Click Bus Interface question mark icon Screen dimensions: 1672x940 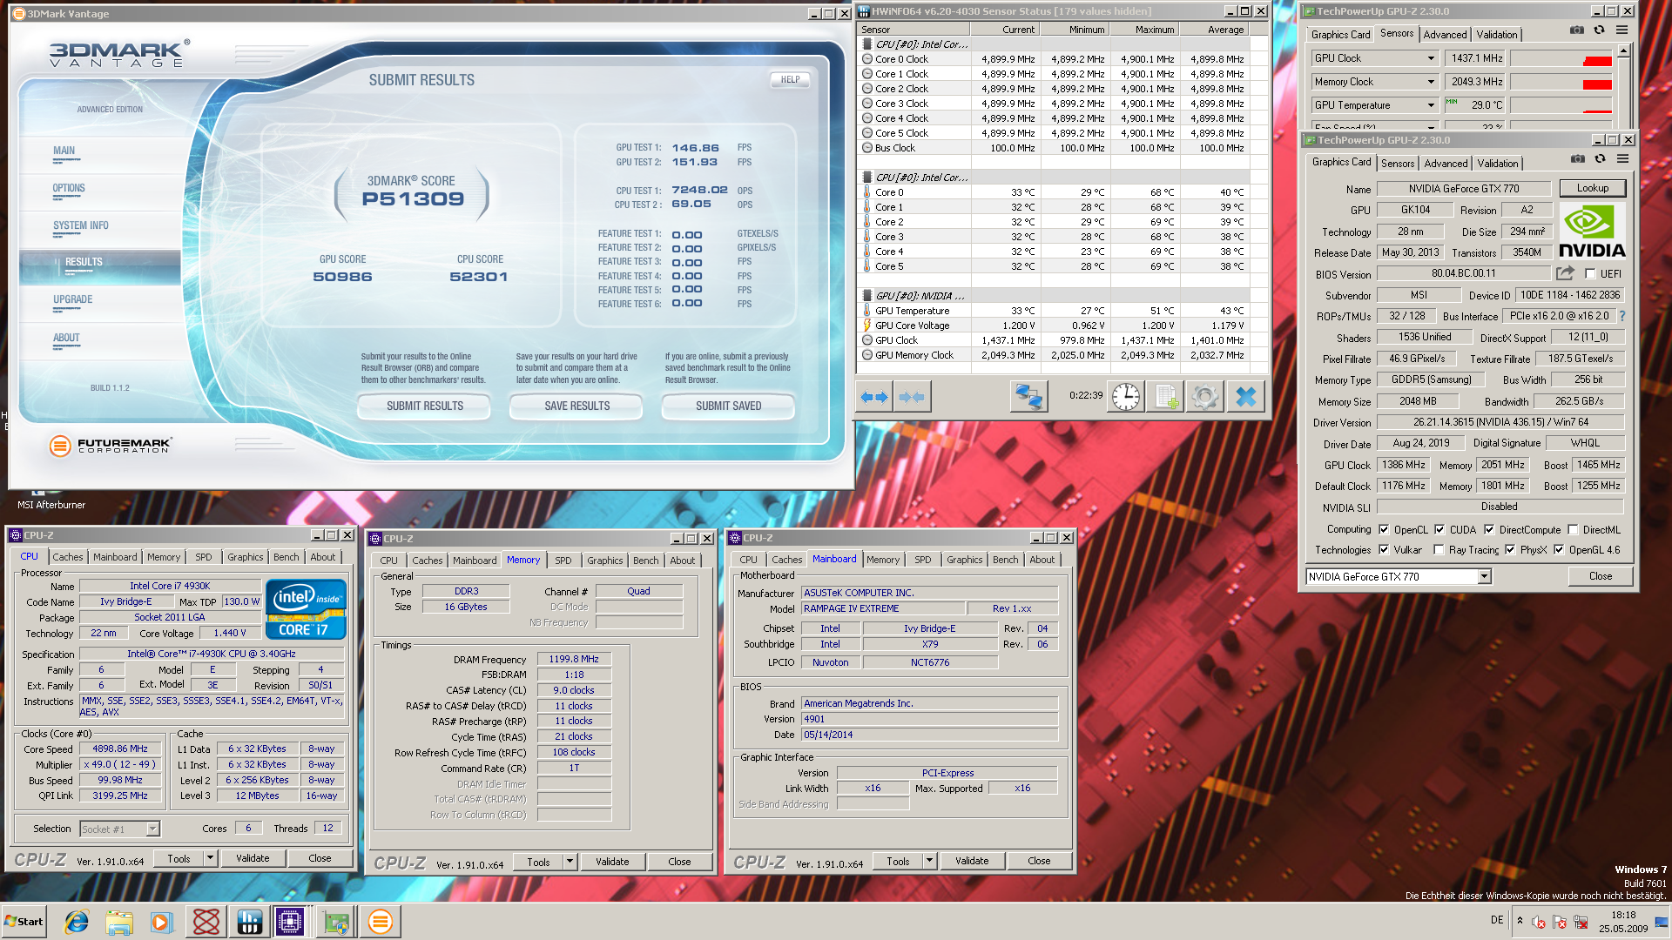(x=1621, y=316)
